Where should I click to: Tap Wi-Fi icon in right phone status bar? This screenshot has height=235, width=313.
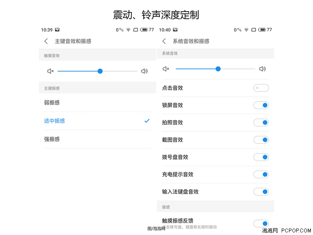pyautogui.click(x=247, y=30)
